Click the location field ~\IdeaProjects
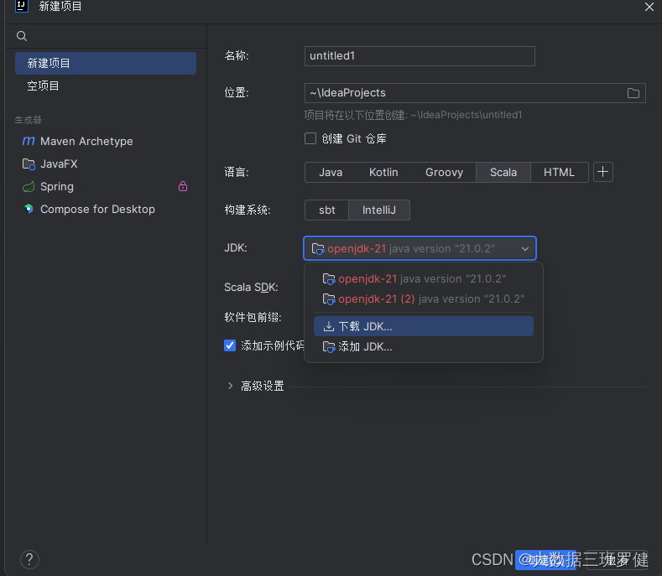Image resolution: width=662 pixels, height=576 pixels. pos(475,93)
